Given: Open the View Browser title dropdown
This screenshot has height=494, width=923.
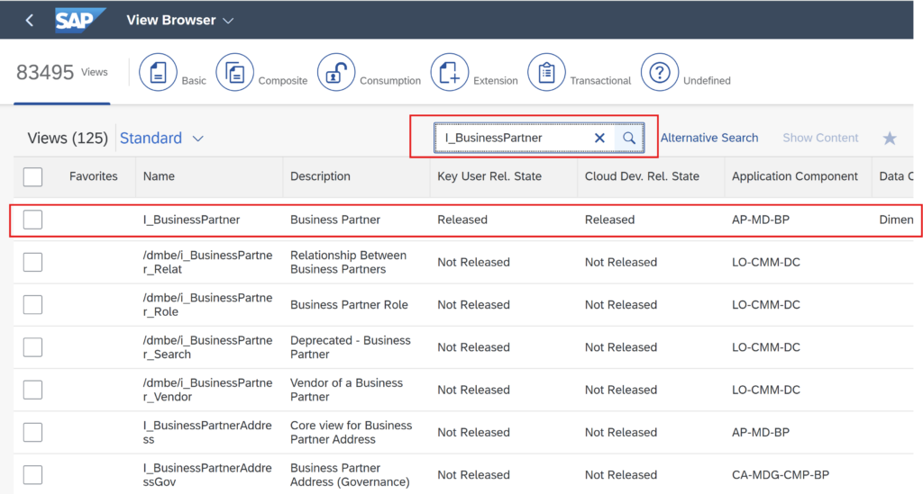Looking at the screenshot, I should [x=180, y=21].
